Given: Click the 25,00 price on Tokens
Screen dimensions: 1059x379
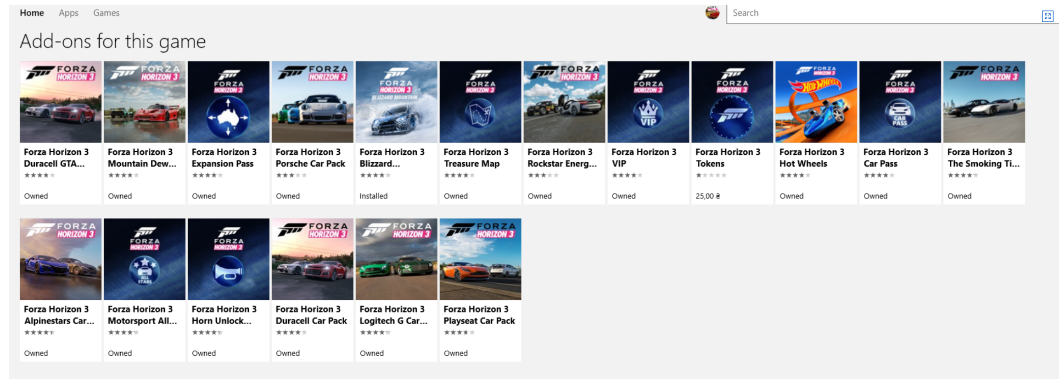Looking at the screenshot, I should point(707,196).
